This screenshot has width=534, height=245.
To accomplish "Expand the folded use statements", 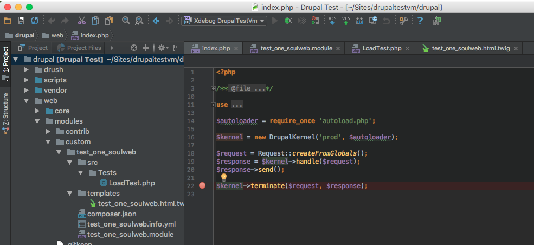I will [213, 105].
